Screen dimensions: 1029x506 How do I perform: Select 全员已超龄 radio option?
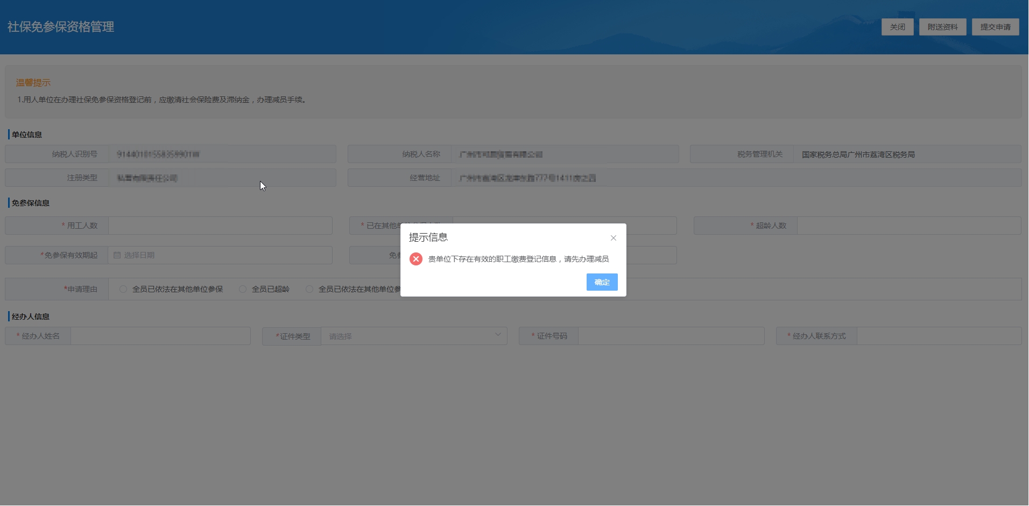[243, 289]
